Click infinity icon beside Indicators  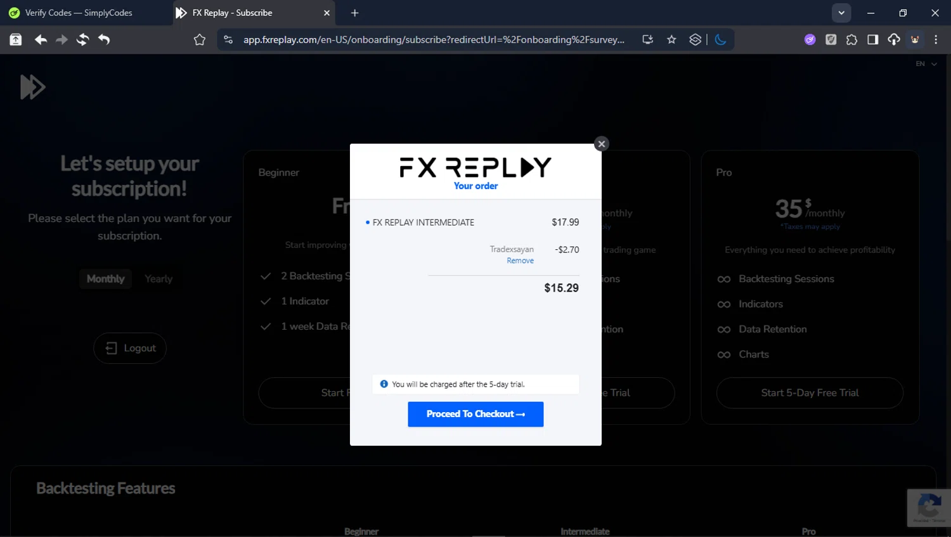723,304
